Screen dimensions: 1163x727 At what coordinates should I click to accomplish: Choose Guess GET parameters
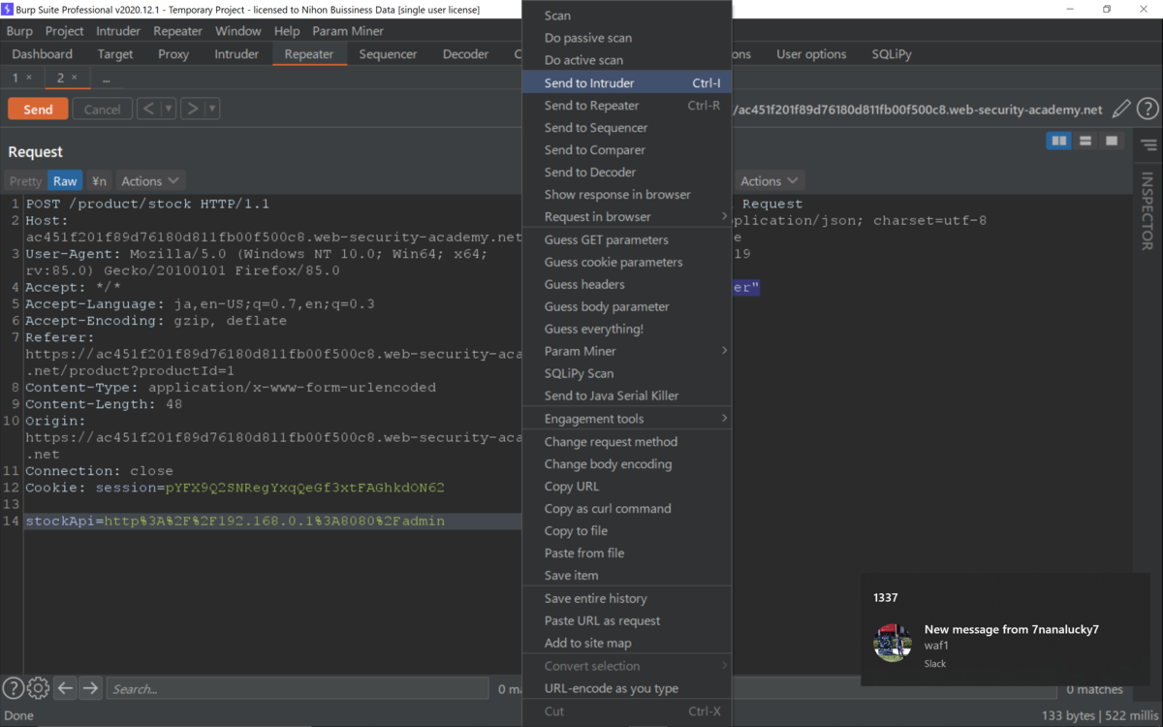pos(626,239)
